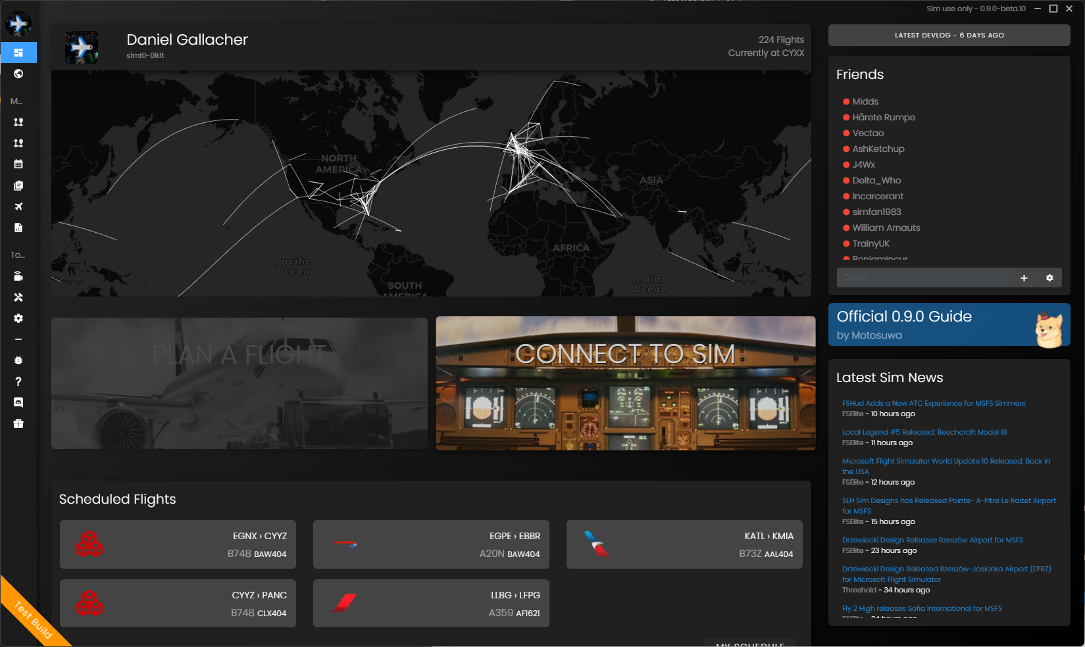Open the dashboard icon in sidebar

point(18,53)
